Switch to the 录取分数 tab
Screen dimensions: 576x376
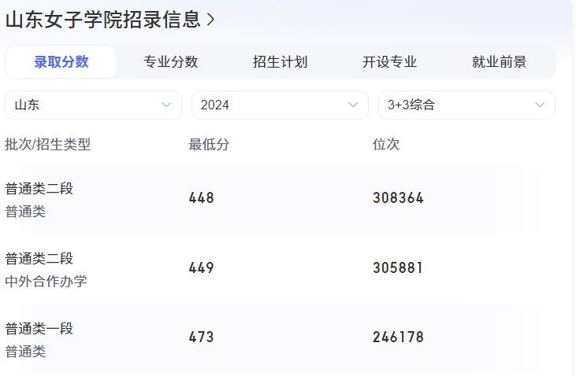click(x=61, y=62)
